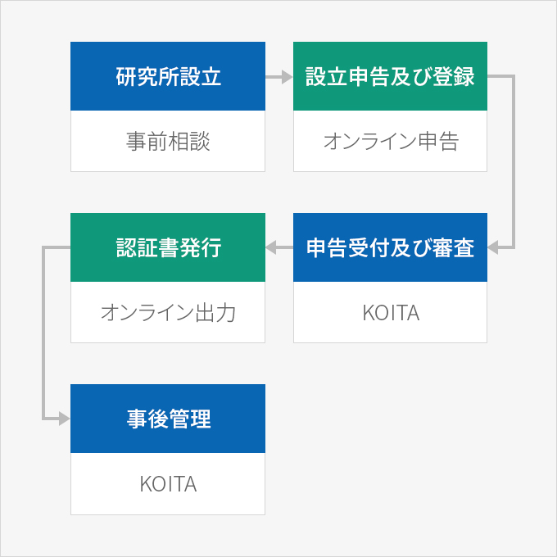Click the 事後管理 blue header
This screenshot has width=557, height=557.
coord(168,419)
